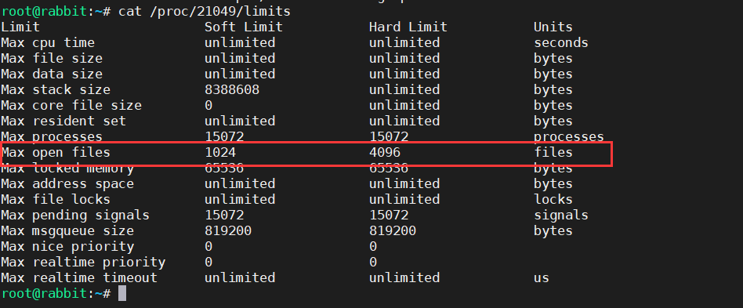Click the Max nice priority label
The width and height of the screenshot is (743, 308).
67,246
